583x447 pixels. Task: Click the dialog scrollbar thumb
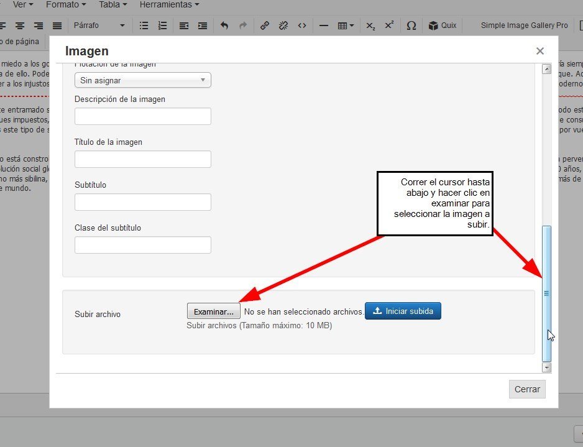pyautogui.click(x=546, y=294)
